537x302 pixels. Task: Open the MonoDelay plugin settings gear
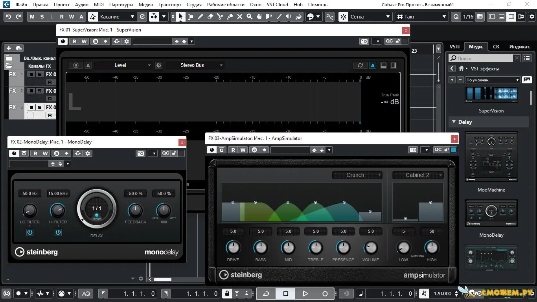[x=88, y=153]
